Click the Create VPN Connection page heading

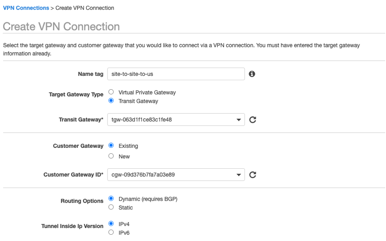61,26
